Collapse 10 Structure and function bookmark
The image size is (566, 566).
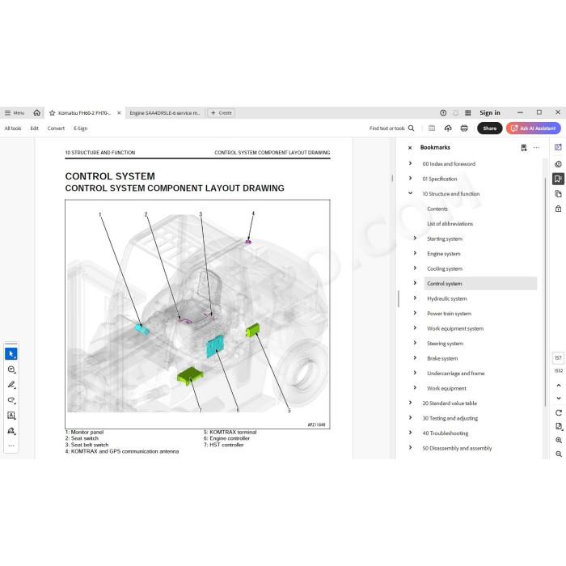coord(410,193)
